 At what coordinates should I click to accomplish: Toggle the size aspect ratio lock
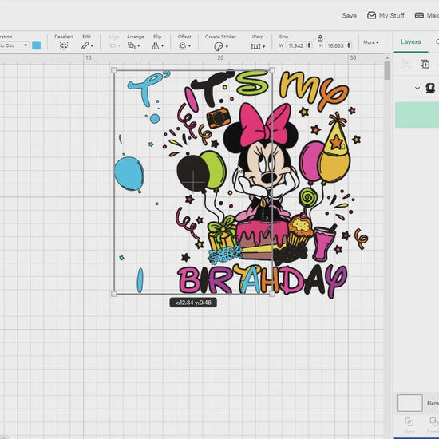coord(320,38)
